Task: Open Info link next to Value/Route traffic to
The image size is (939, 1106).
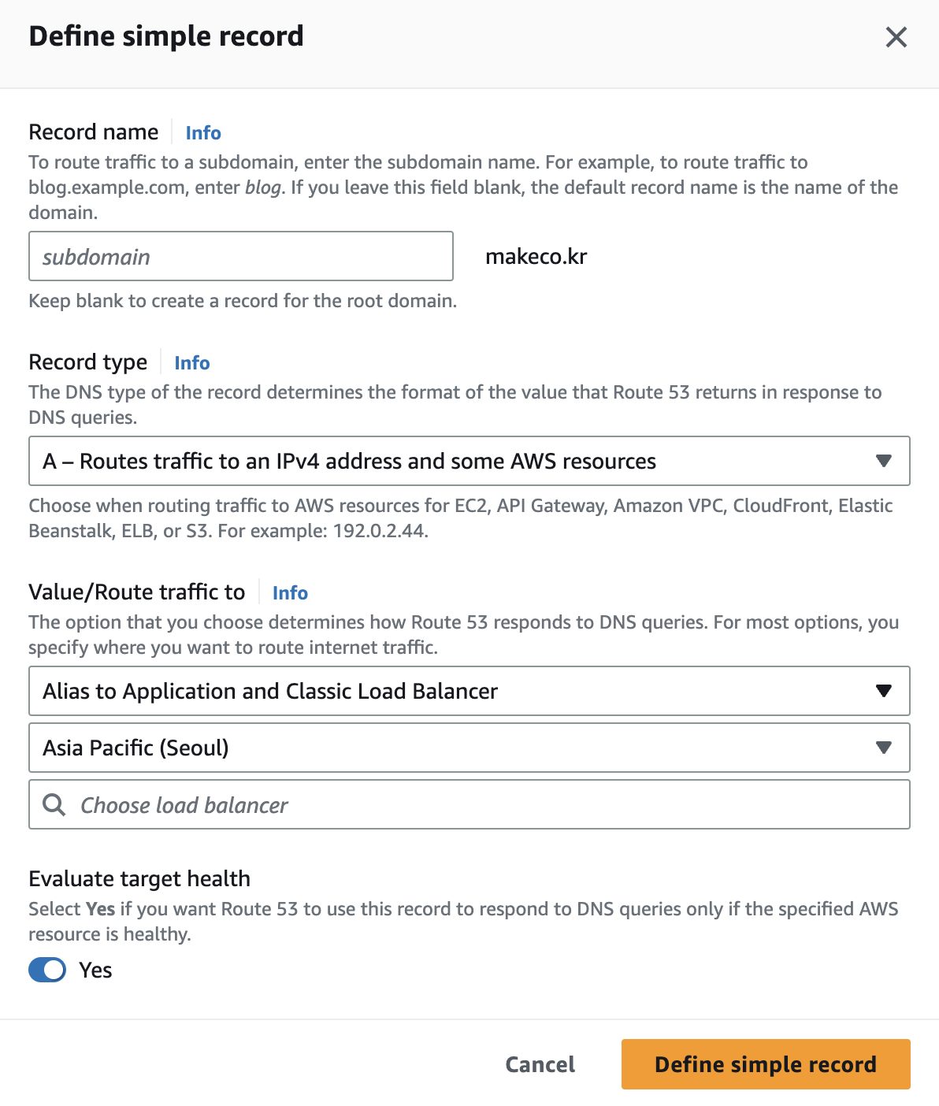Action: click(290, 592)
